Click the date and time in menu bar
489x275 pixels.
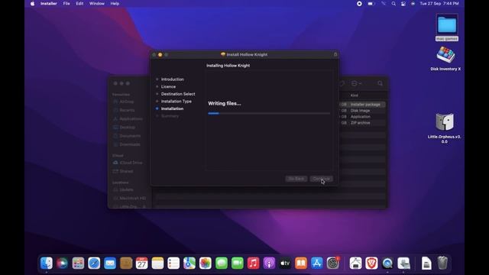[x=439, y=4]
